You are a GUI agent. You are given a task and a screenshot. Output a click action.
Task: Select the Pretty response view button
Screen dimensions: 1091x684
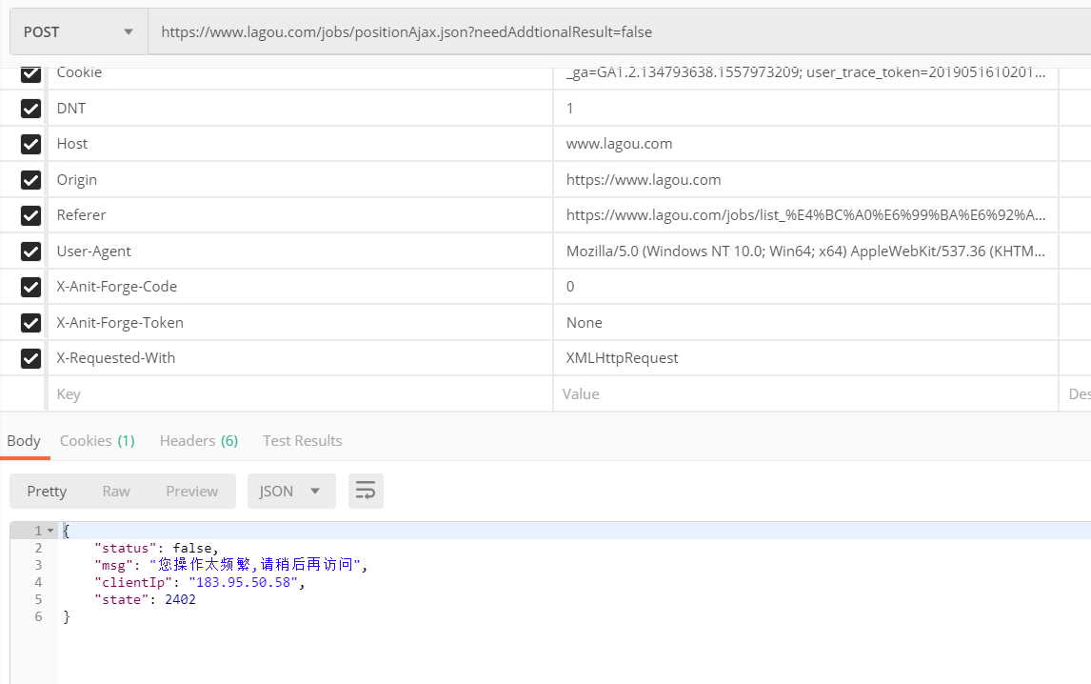point(47,492)
